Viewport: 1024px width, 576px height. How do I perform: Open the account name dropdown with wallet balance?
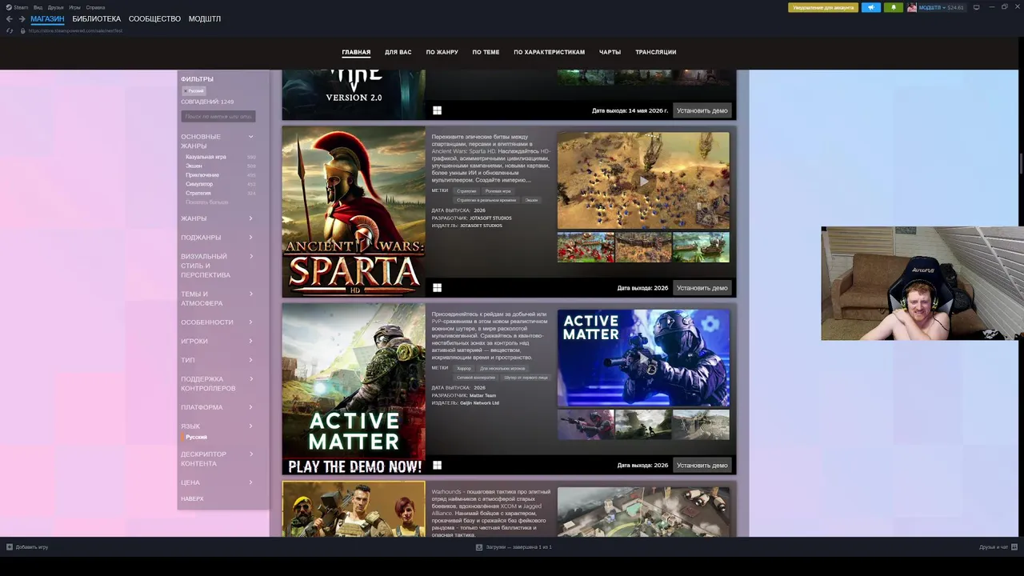click(x=942, y=7)
